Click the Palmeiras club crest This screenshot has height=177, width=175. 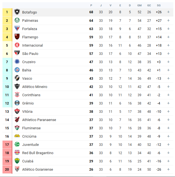pyautogui.click(x=17, y=20)
